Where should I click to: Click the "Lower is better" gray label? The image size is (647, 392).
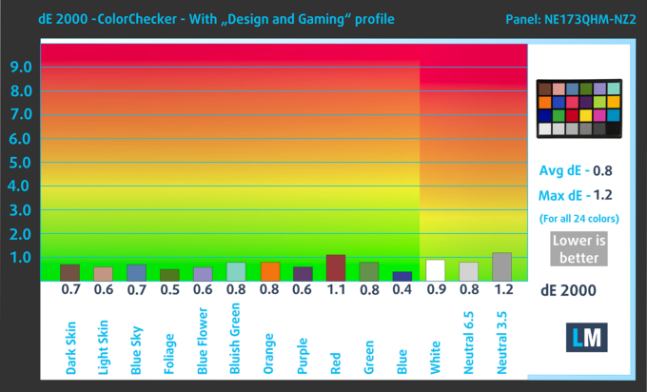tap(578, 249)
